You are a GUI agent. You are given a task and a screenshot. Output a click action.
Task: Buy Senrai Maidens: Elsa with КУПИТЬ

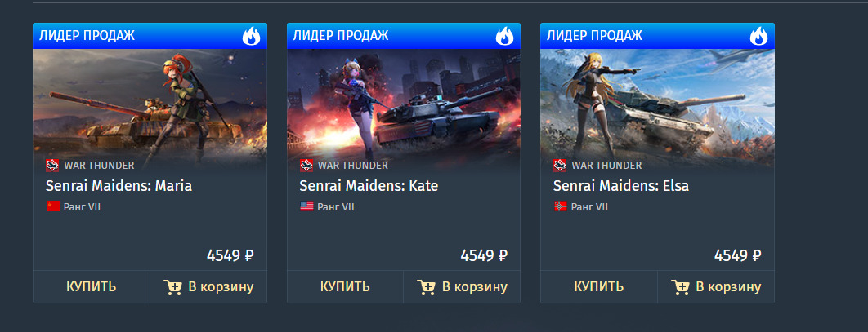point(598,286)
